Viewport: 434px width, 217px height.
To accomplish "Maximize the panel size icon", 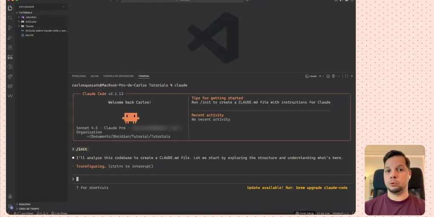I will pyautogui.click(x=346, y=76).
